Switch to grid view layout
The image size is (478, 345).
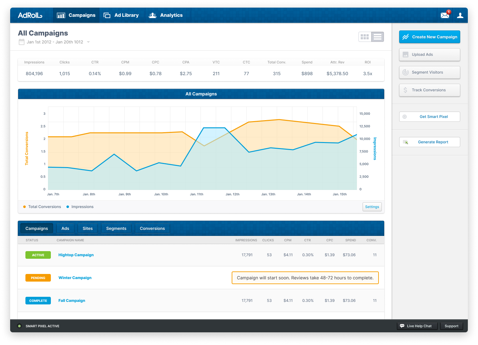[x=365, y=37]
